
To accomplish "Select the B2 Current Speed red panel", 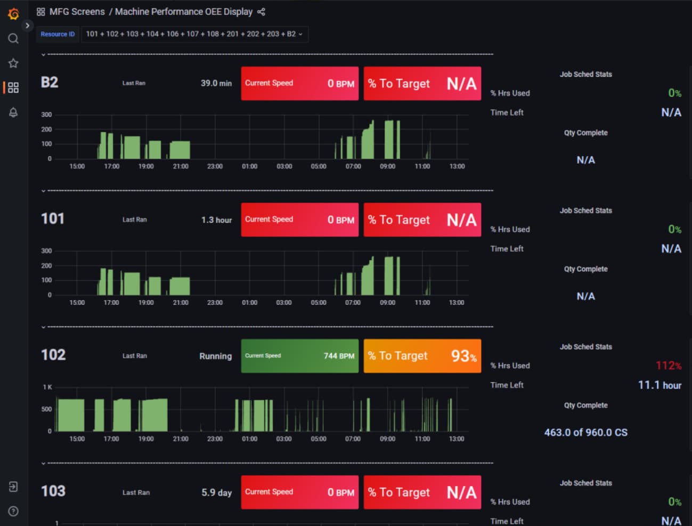I will coord(300,83).
